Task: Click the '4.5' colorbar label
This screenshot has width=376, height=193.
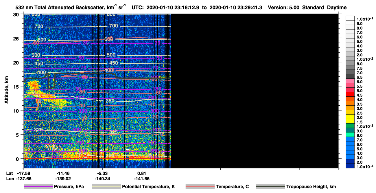Action: tap(360, 95)
